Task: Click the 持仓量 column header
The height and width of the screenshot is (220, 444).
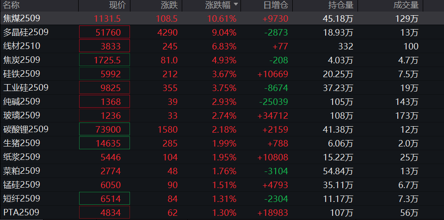Action: point(341,5)
